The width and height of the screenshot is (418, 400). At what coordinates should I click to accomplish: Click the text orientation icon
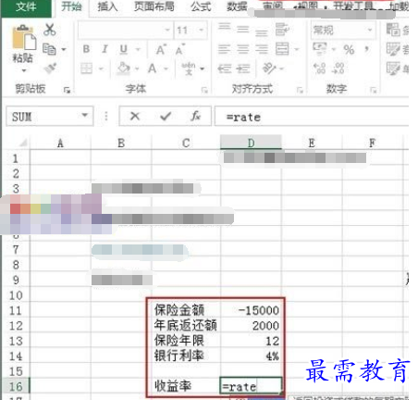tap(269, 69)
